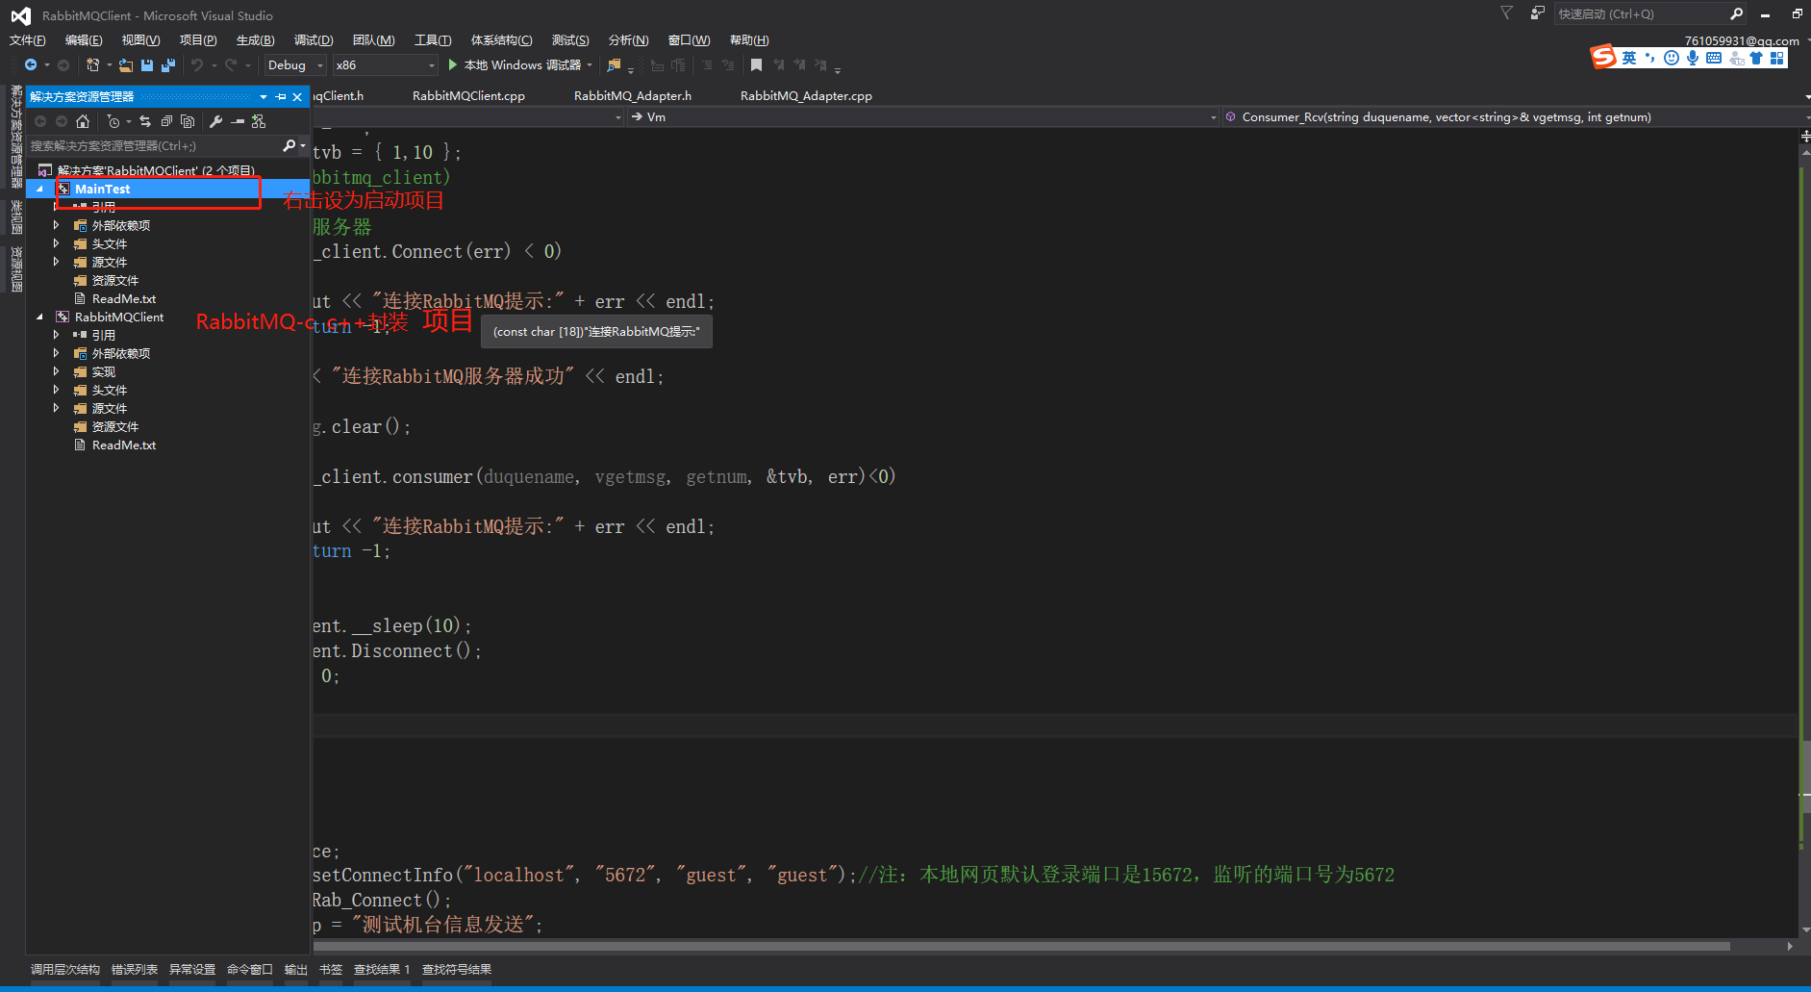Toggle Sogou punctuation mode button
Viewport: 1811px width, 992px height.
pos(1650,58)
